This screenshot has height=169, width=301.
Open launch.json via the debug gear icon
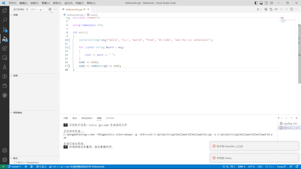[50, 9]
